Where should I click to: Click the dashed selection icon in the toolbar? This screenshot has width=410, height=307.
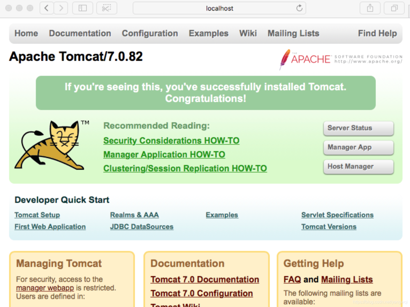click(x=107, y=8)
